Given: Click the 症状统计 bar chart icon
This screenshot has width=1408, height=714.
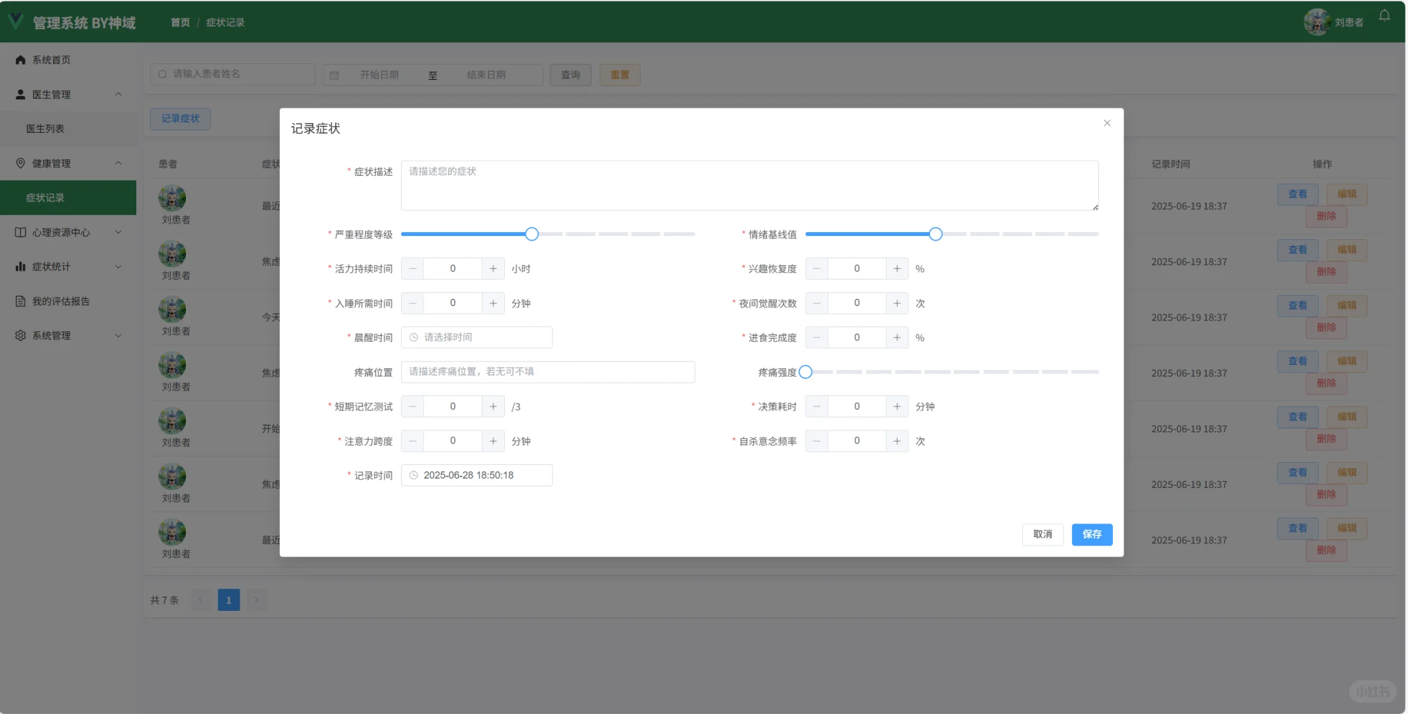Looking at the screenshot, I should click(x=20, y=266).
